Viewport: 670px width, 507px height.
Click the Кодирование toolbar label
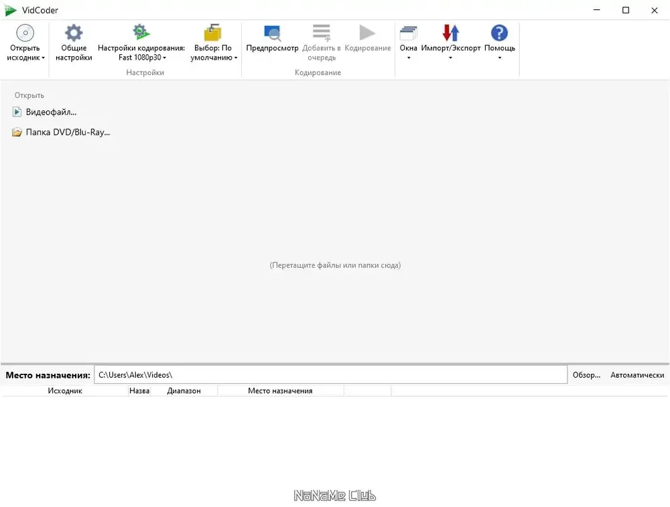[367, 48]
